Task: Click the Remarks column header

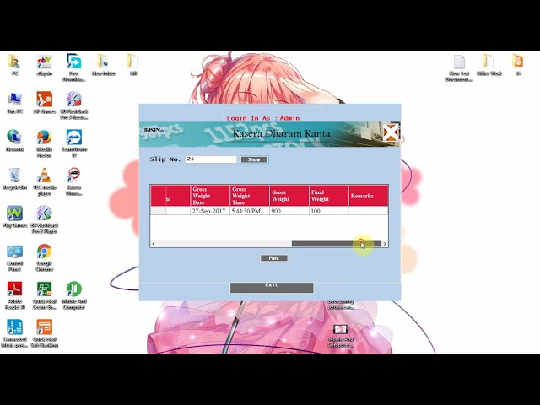Action: (369, 196)
